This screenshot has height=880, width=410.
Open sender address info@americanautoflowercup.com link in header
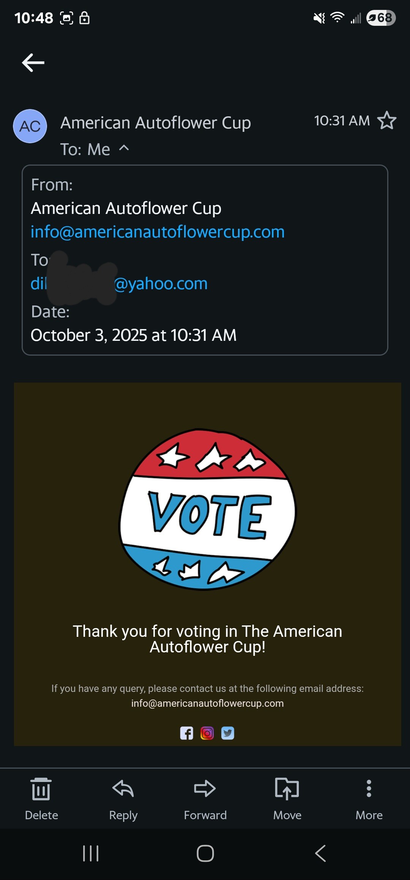click(158, 232)
